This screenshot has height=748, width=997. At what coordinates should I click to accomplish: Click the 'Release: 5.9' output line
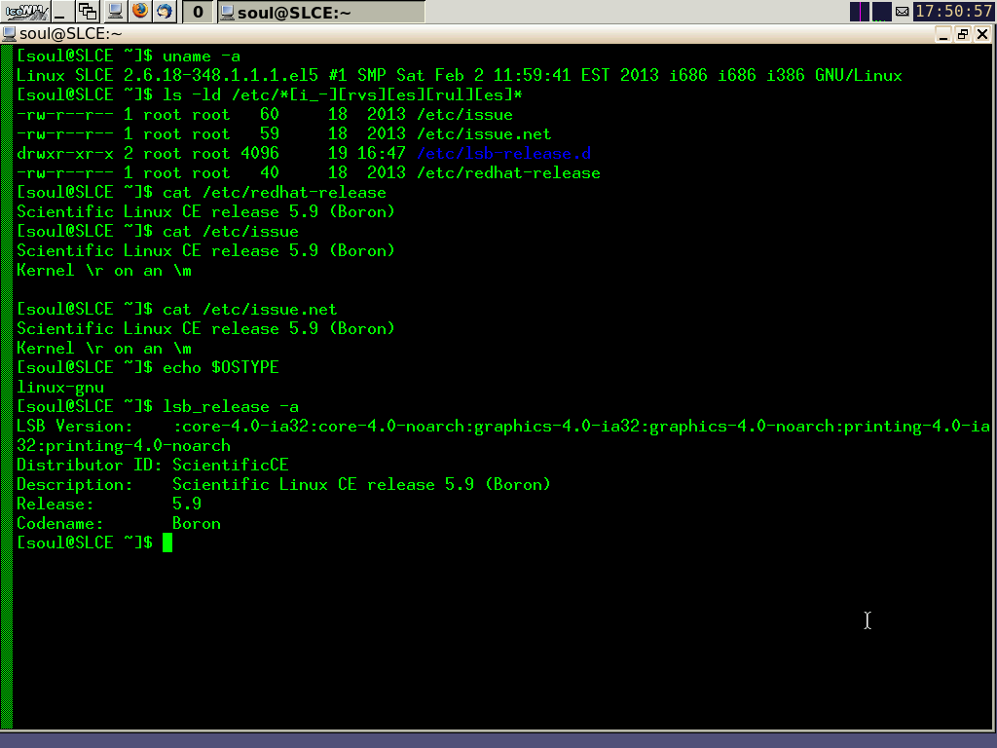(109, 505)
